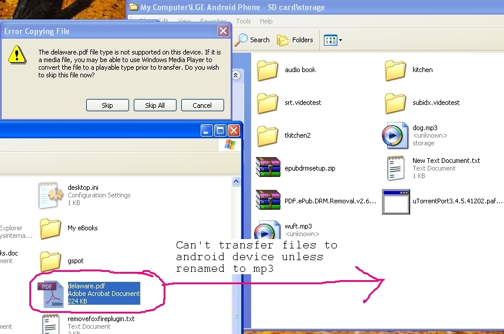Open the Tools menu
The width and height of the screenshot is (504, 334).
click(x=243, y=21)
